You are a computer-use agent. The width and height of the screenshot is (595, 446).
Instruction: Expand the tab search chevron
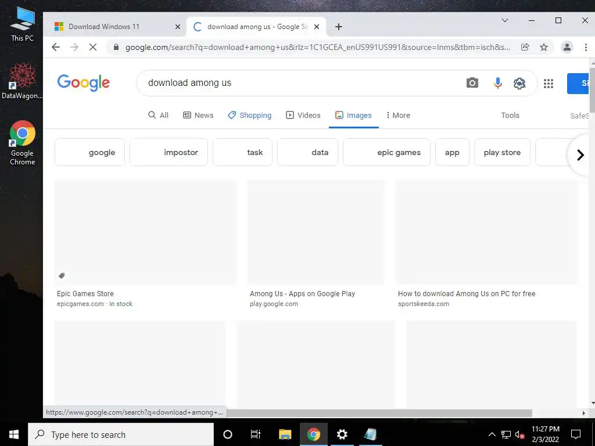505,20
